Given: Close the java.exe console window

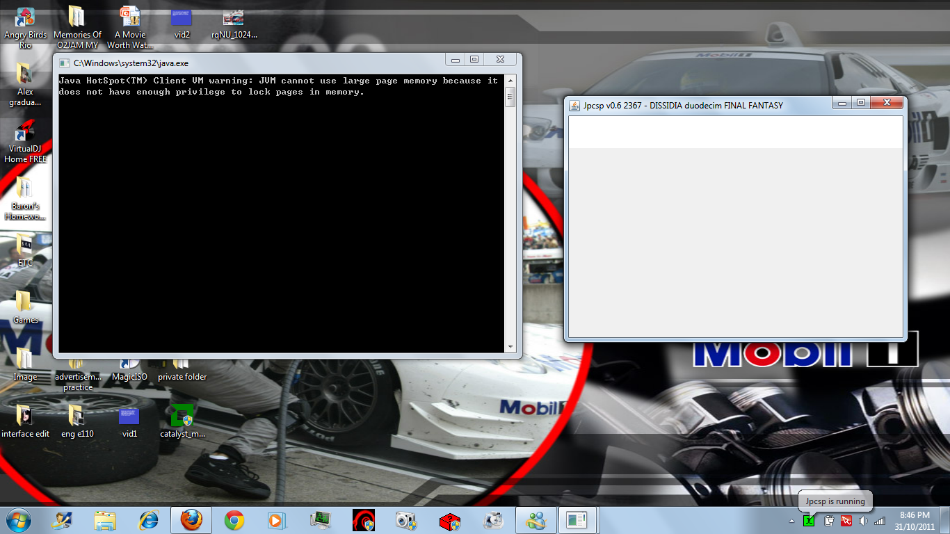Looking at the screenshot, I should [x=500, y=60].
